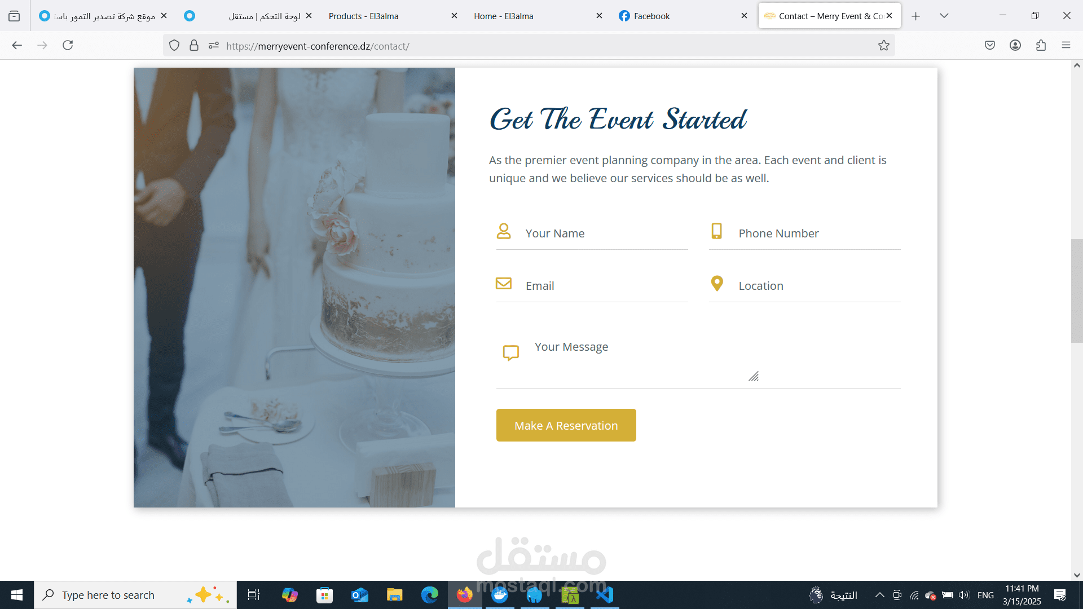The width and height of the screenshot is (1083, 609).
Task: Click the shield tracking protection icon
Action: pyautogui.click(x=174, y=46)
